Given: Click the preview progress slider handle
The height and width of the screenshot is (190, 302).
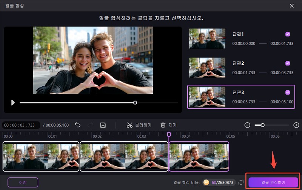Looking at the screenshot, I should click(135, 103).
